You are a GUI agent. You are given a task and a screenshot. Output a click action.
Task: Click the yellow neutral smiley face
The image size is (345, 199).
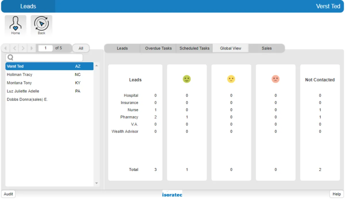point(231,79)
